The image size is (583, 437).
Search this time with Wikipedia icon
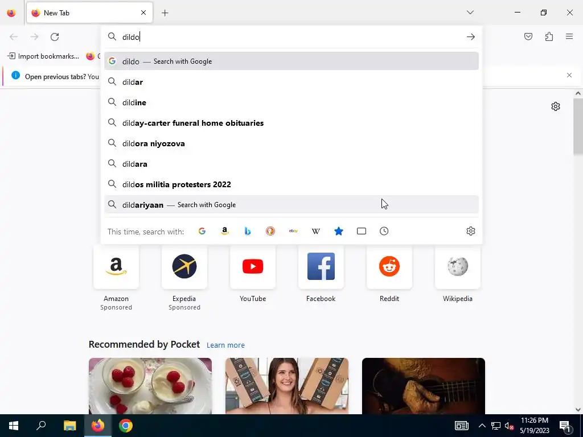pyautogui.click(x=316, y=231)
